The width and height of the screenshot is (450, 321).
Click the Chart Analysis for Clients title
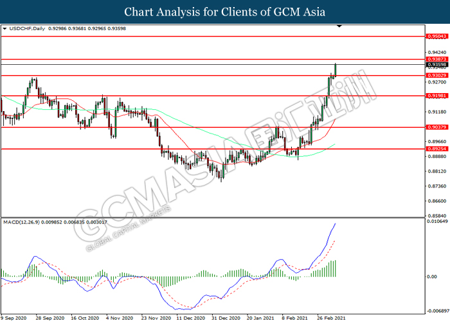pyautogui.click(x=225, y=12)
